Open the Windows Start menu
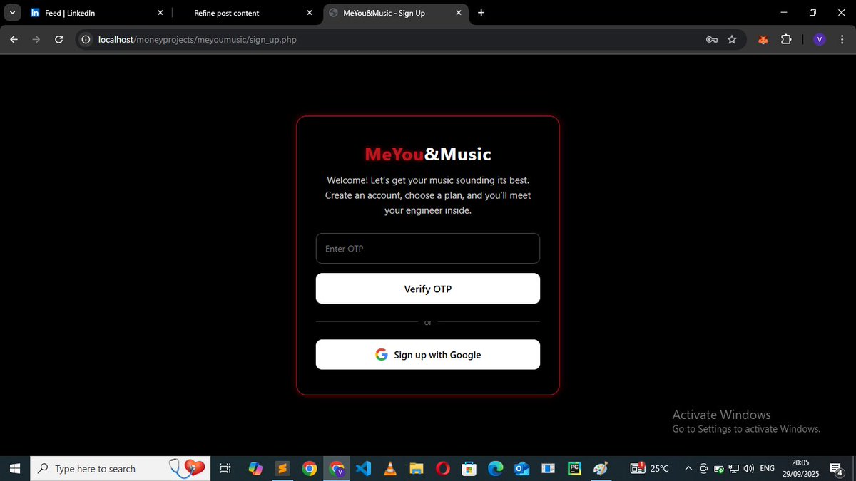 [x=14, y=468]
